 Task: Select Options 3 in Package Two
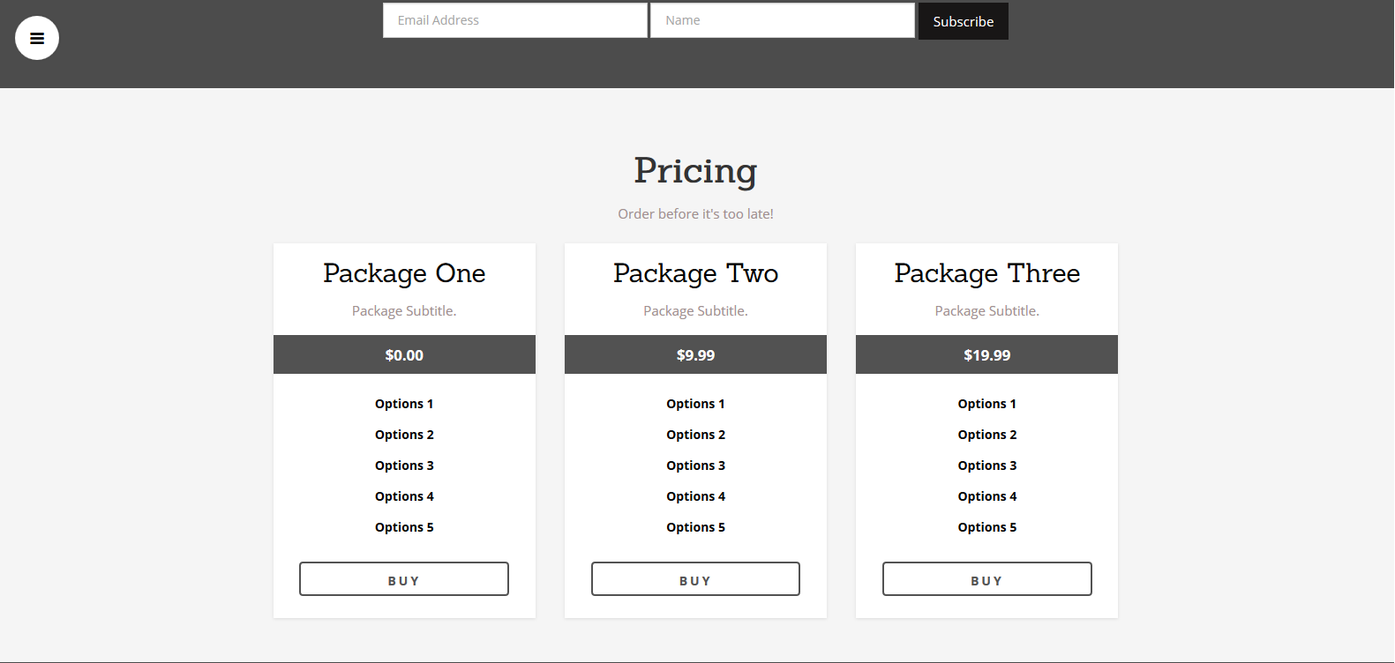click(x=695, y=466)
